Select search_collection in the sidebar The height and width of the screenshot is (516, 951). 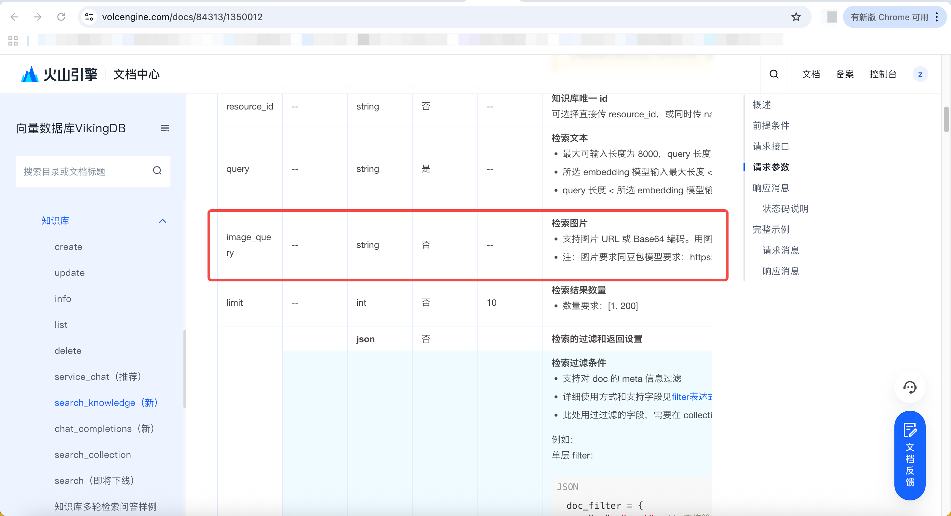93,455
